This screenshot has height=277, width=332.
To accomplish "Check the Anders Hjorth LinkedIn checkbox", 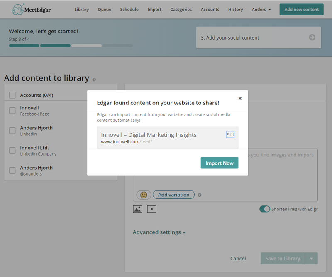I will click(12, 131).
